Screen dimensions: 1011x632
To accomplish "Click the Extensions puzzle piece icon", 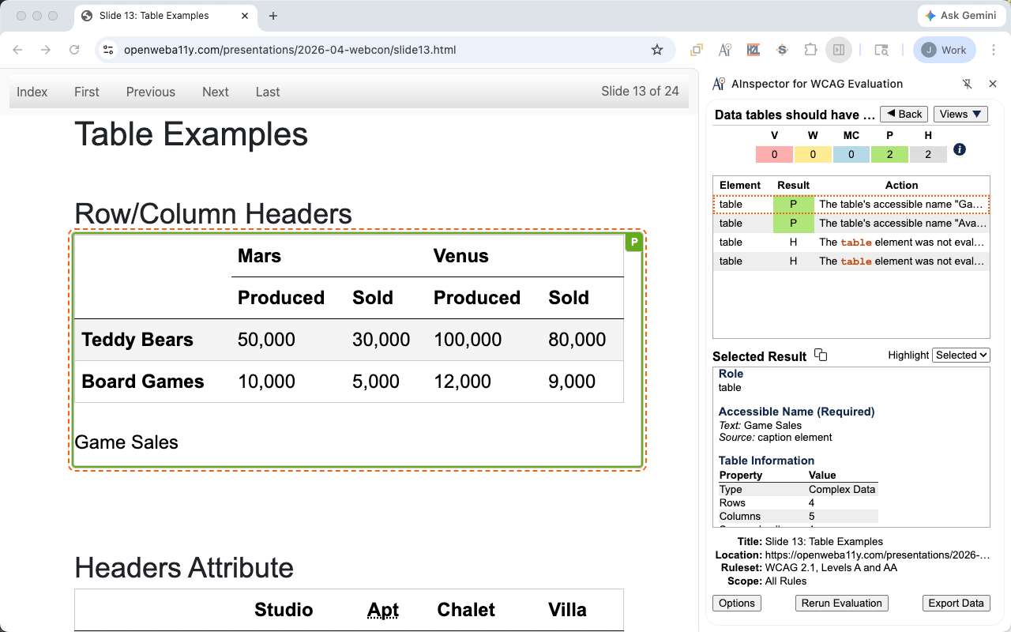I will tap(810, 50).
